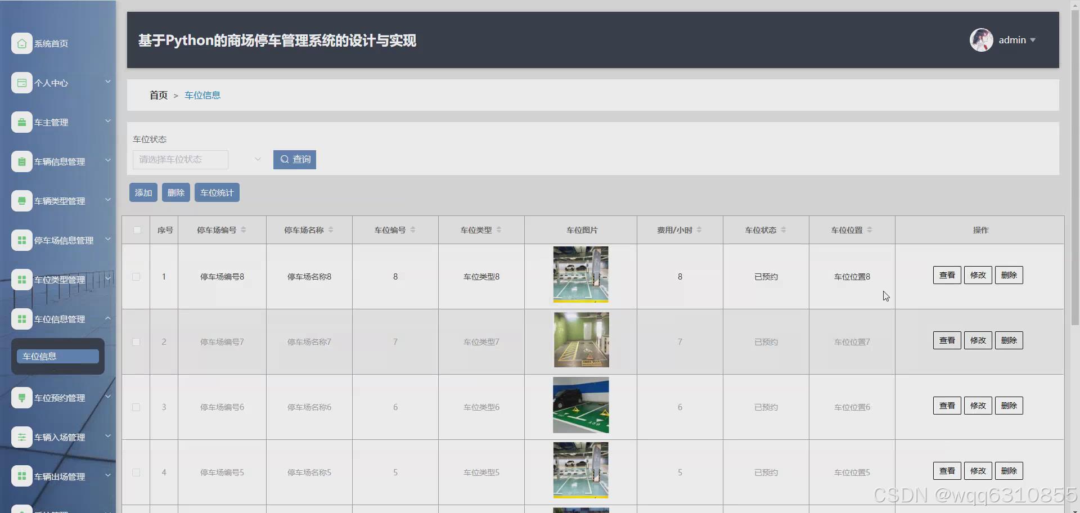Viewport: 1080px width, 513px height.
Task: Click the 停车场信息管理 grid icon
Action: 21,240
